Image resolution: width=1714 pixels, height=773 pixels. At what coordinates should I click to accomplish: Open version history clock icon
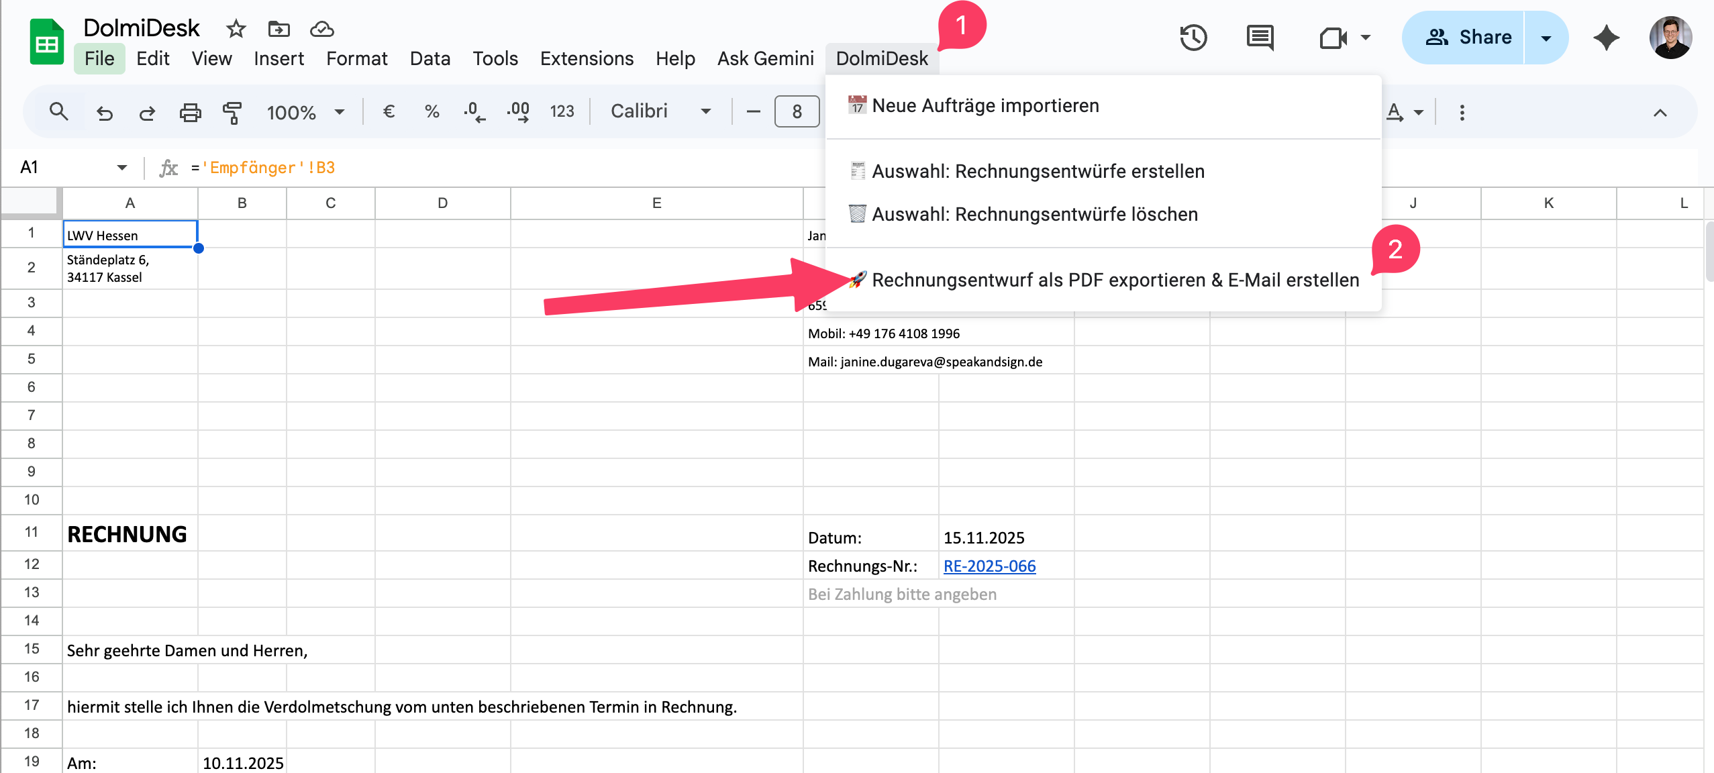[1193, 38]
